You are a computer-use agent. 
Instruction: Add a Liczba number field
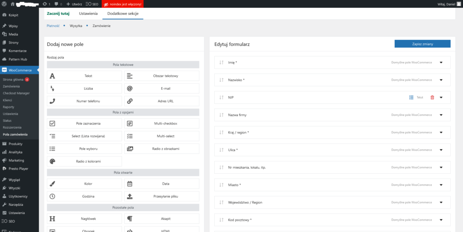click(84, 88)
